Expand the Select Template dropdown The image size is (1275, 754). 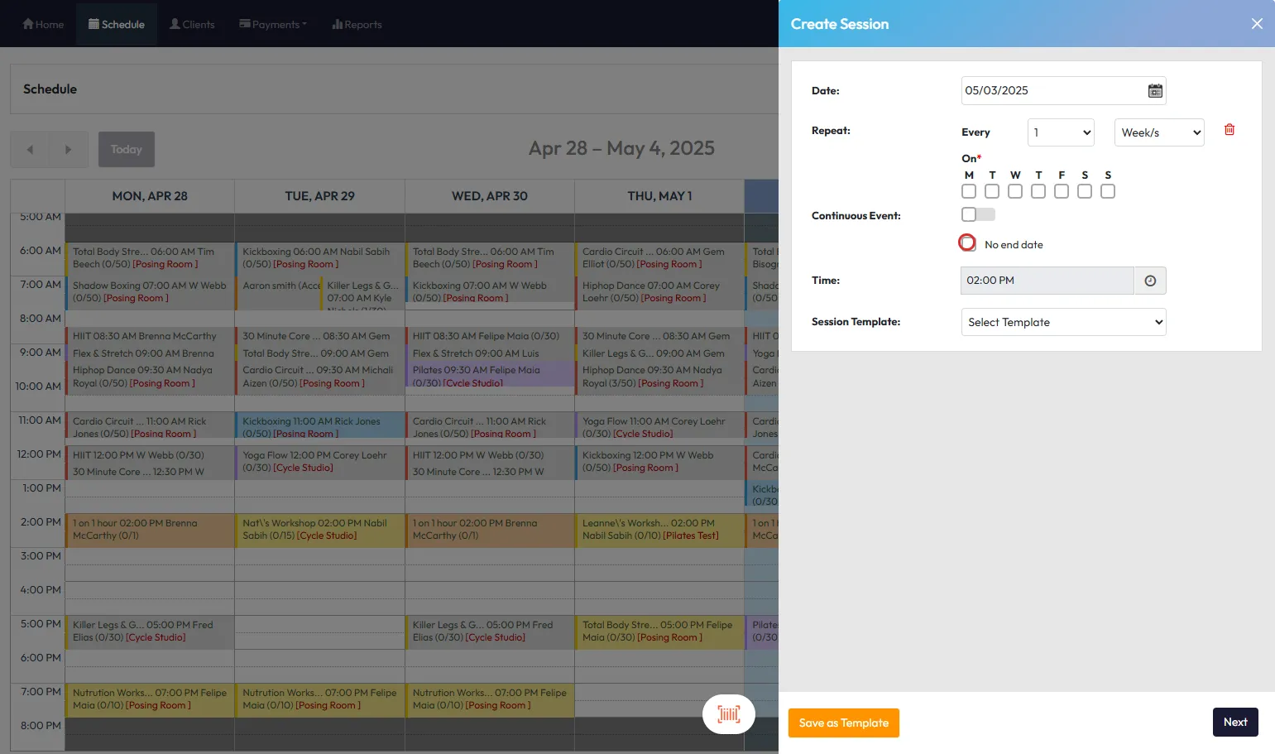click(x=1063, y=322)
